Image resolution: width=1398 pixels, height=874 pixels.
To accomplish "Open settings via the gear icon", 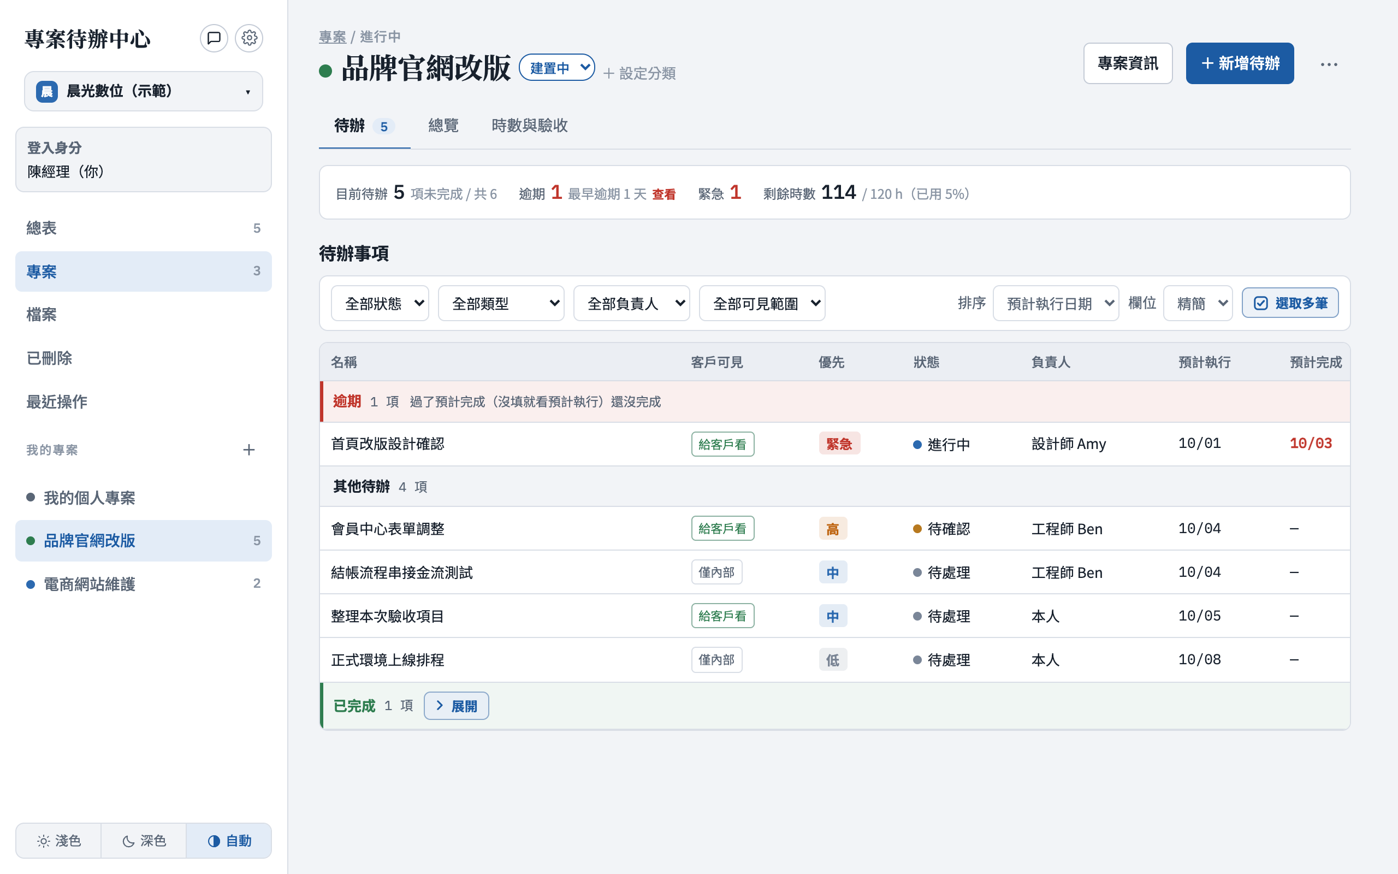I will tap(249, 38).
